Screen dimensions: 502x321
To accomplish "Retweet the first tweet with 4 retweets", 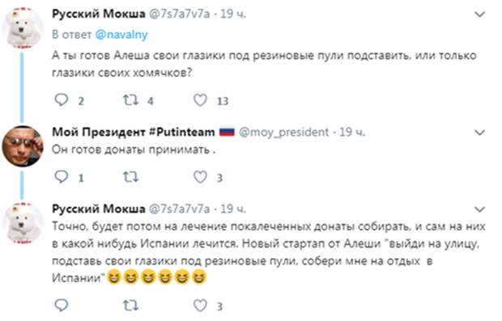I will click(130, 100).
